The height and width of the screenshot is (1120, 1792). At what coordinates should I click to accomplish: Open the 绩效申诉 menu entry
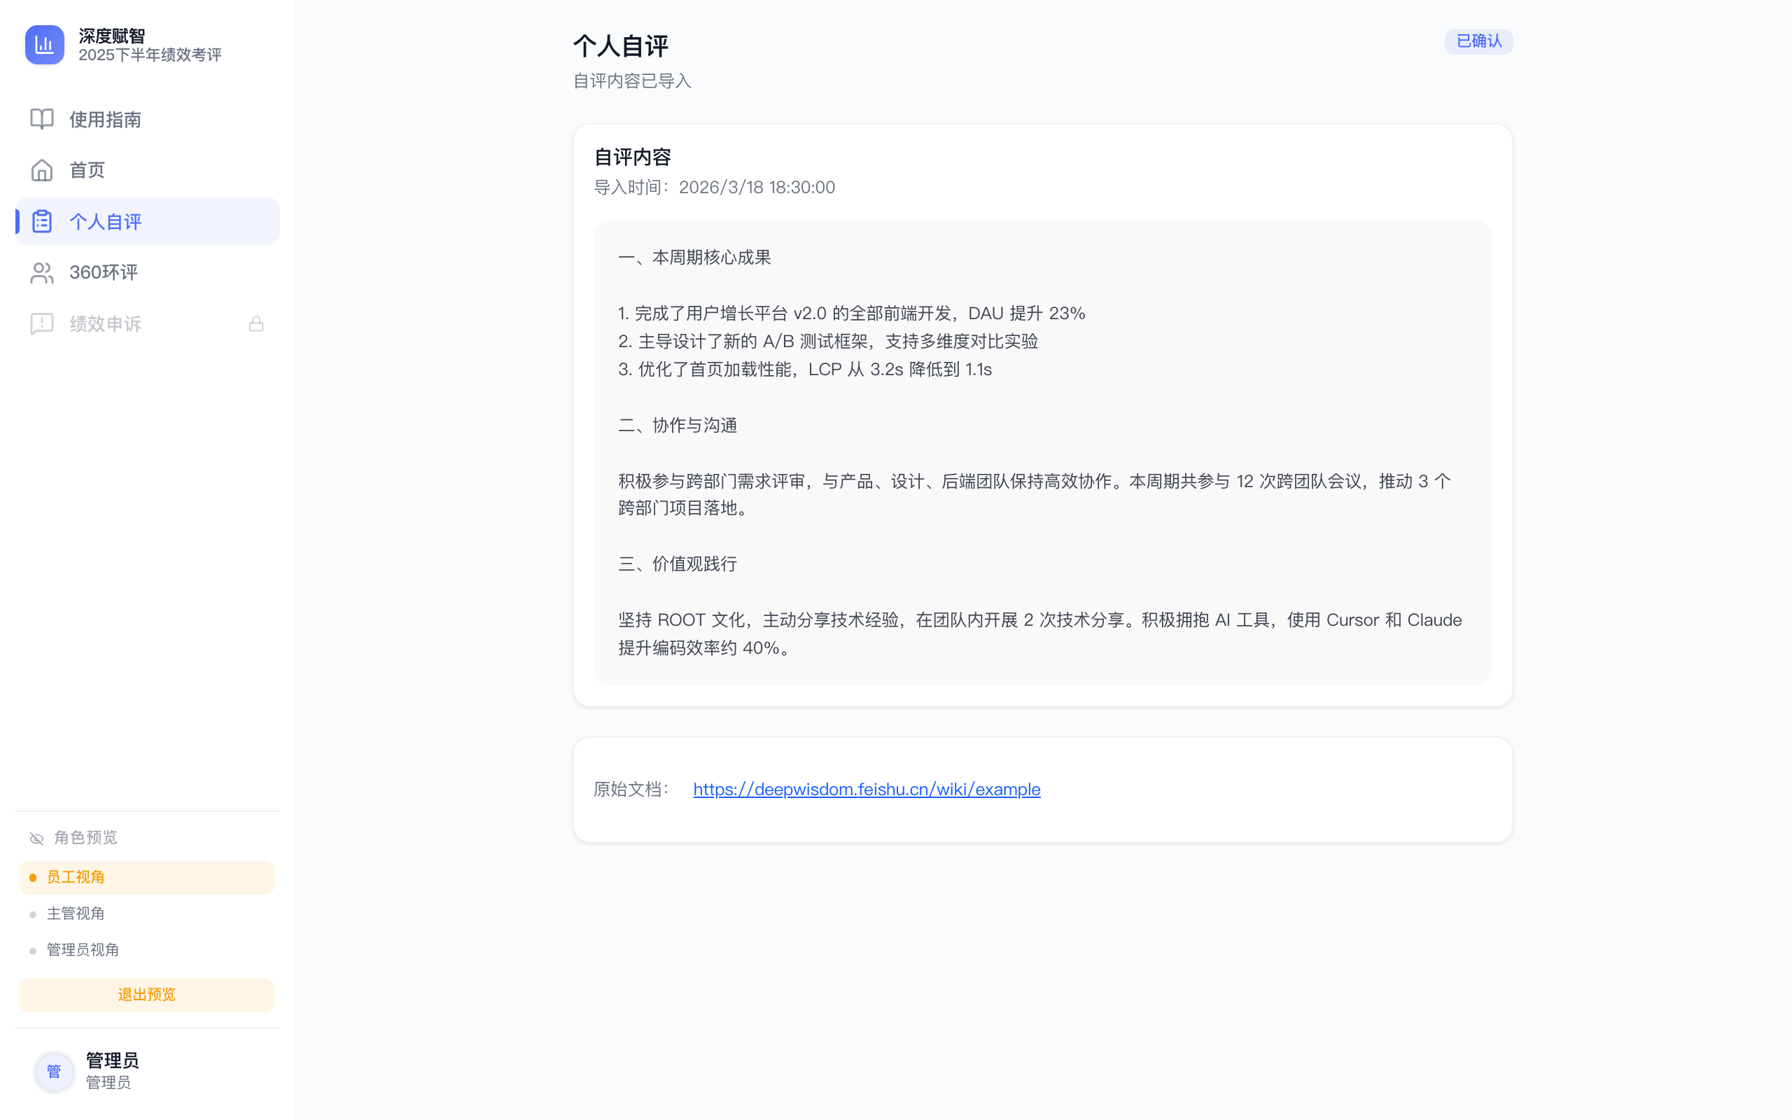pos(105,323)
